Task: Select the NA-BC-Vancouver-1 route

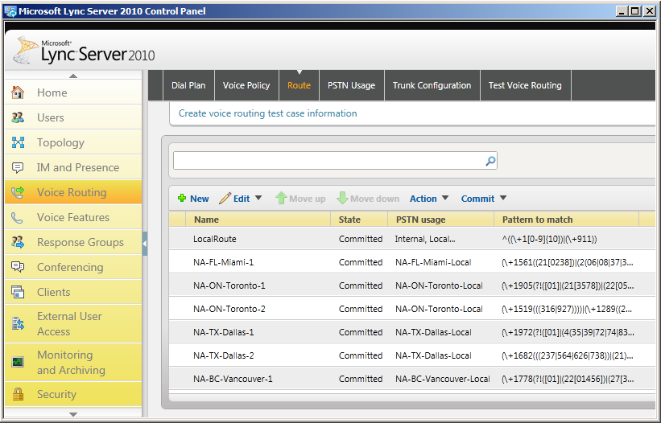Action: point(412,379)
